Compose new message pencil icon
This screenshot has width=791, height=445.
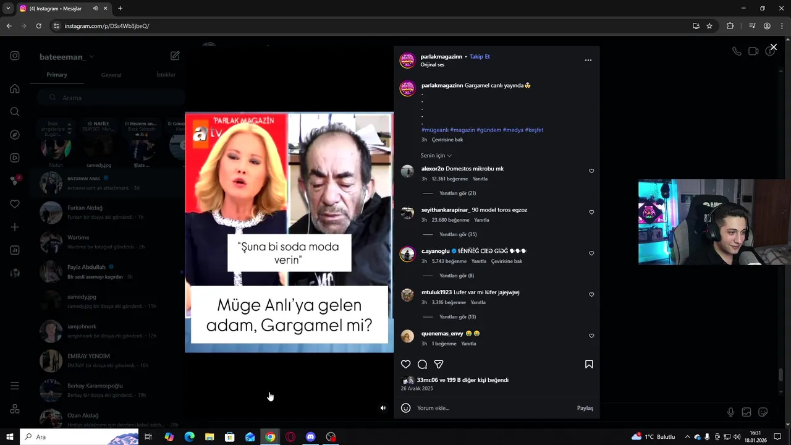(175, 56)
